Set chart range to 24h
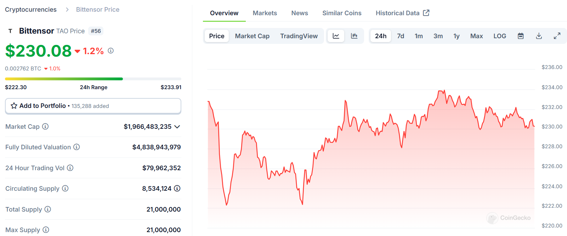The image size is (567, 236). 381,36
